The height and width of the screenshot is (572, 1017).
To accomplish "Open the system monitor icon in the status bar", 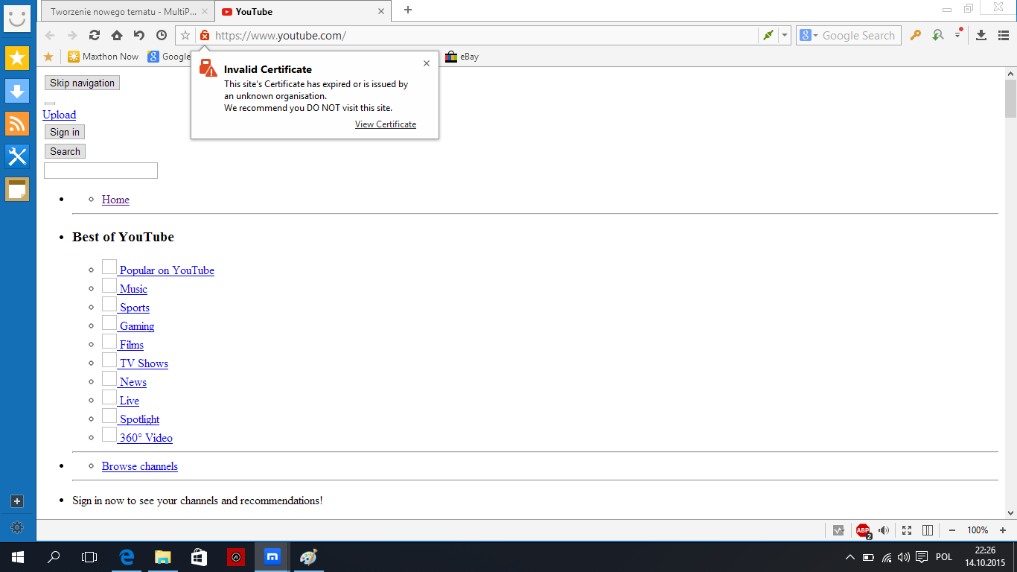I will [838, 530].
